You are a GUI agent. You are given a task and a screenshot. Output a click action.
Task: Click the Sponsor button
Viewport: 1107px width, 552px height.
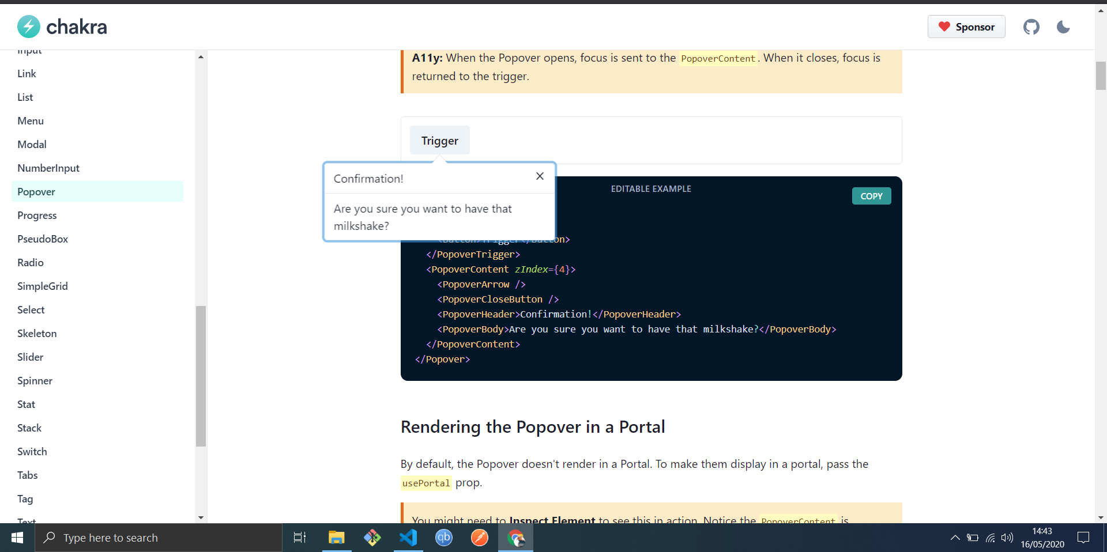click(966, 27)
